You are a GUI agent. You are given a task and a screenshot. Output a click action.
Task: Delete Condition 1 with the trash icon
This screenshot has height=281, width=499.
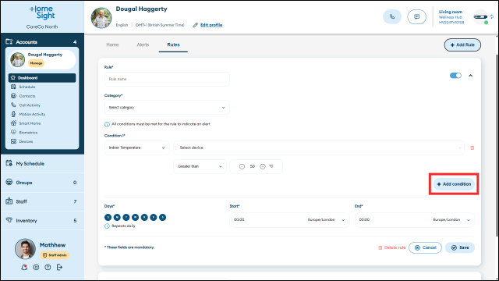tap(472, 148)
